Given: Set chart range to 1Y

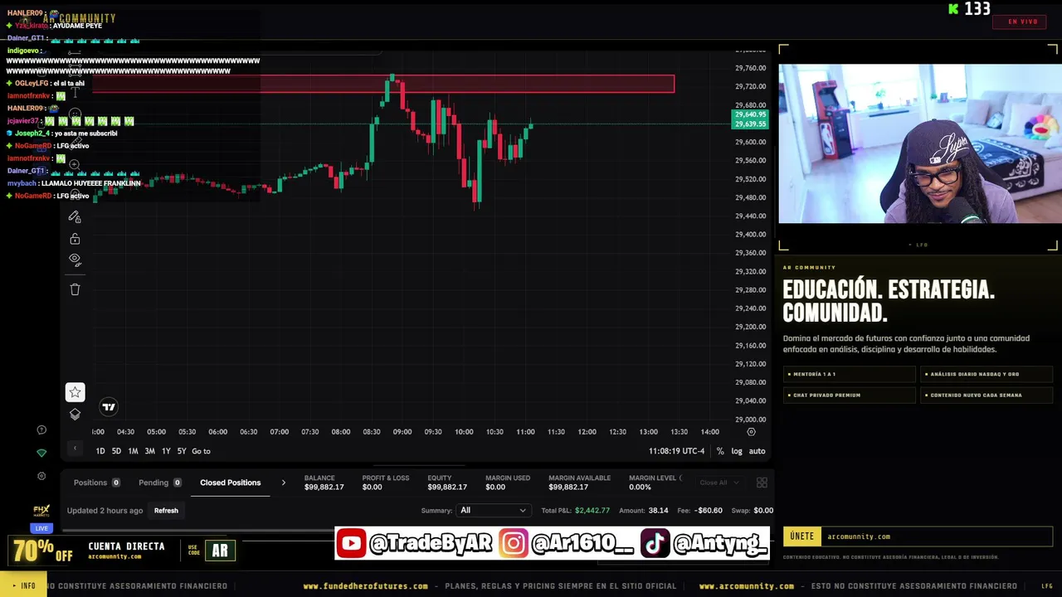Looking at the screenshot, I should [166, 451].
